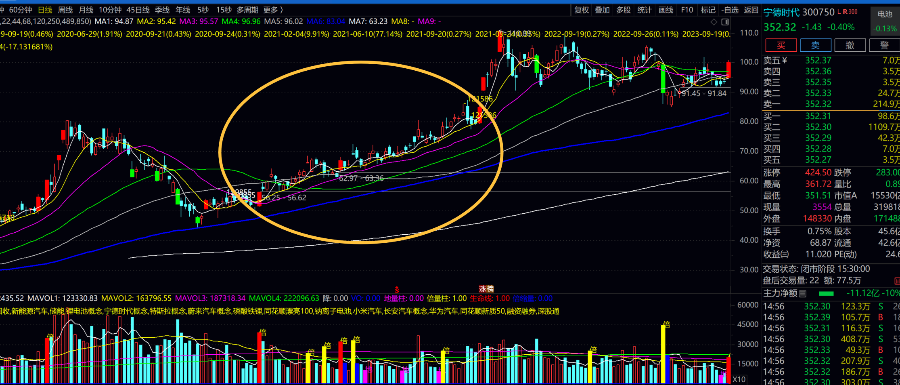
Task: Click the 涨榜 marker on the chart
Action: pyautogui.click(x=486, y=289)
